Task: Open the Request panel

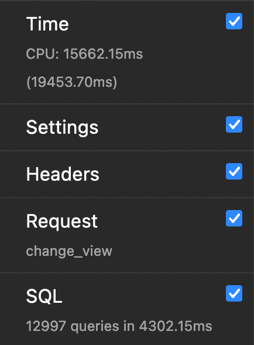Action: [x=61, y=222]
